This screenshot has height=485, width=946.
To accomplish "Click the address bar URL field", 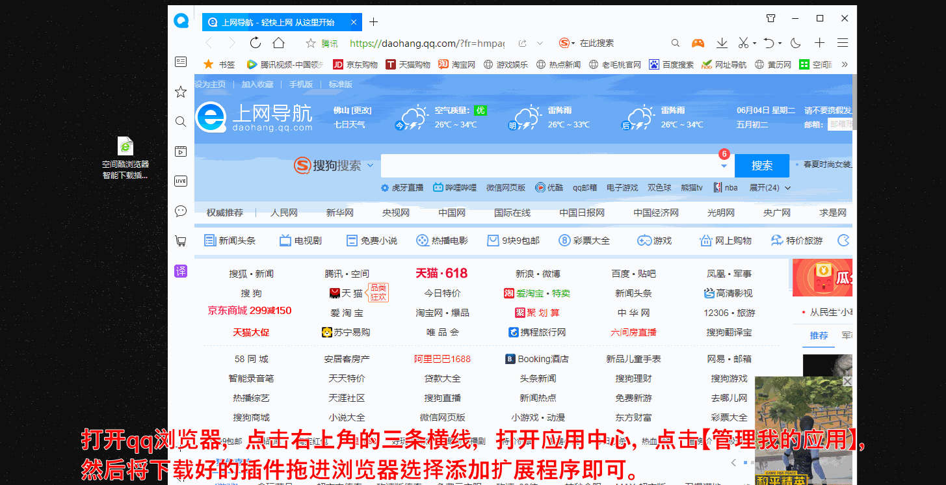I will (427, 43).
